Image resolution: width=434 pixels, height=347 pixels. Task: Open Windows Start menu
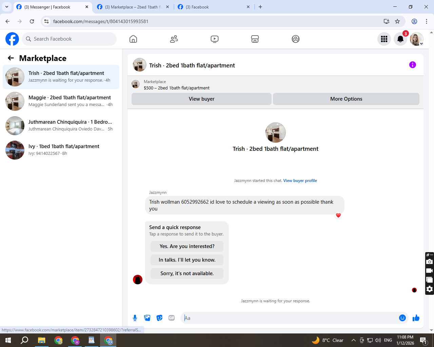pyautogui.click(x=8, y=340)
